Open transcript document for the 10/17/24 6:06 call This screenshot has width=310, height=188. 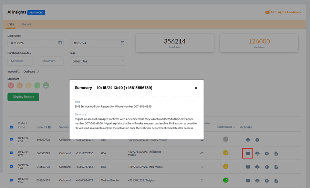[x=276, y=180]
